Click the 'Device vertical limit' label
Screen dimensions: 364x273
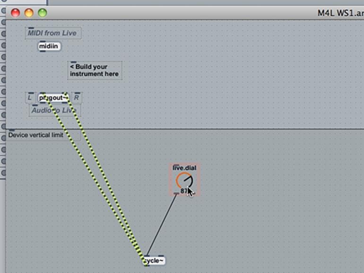click(x=36, y=135)
